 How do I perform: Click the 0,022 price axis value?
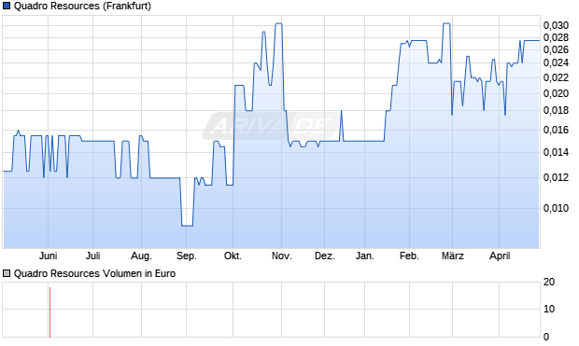coord(556,77)
